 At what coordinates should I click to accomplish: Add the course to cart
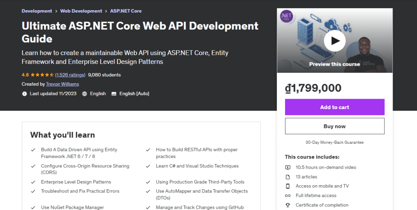pyautogui.click(x=335, y=107)
